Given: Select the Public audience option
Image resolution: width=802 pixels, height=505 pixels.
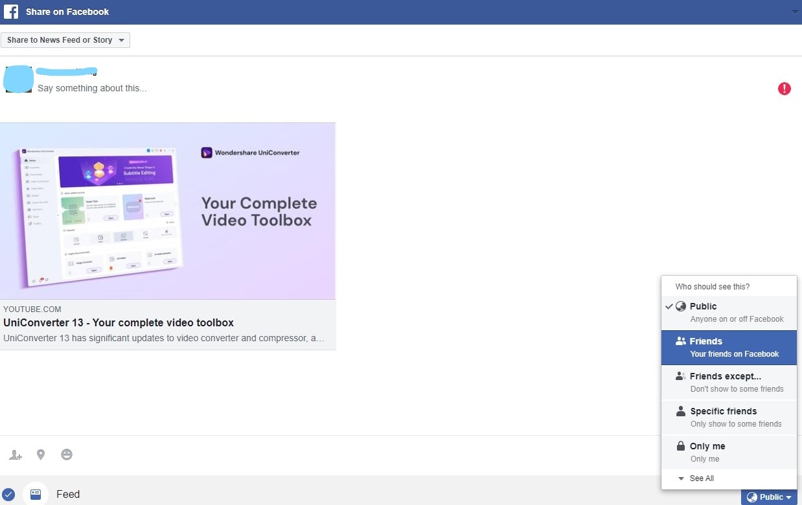Looking at the screenshot, I should pos(729,313).
